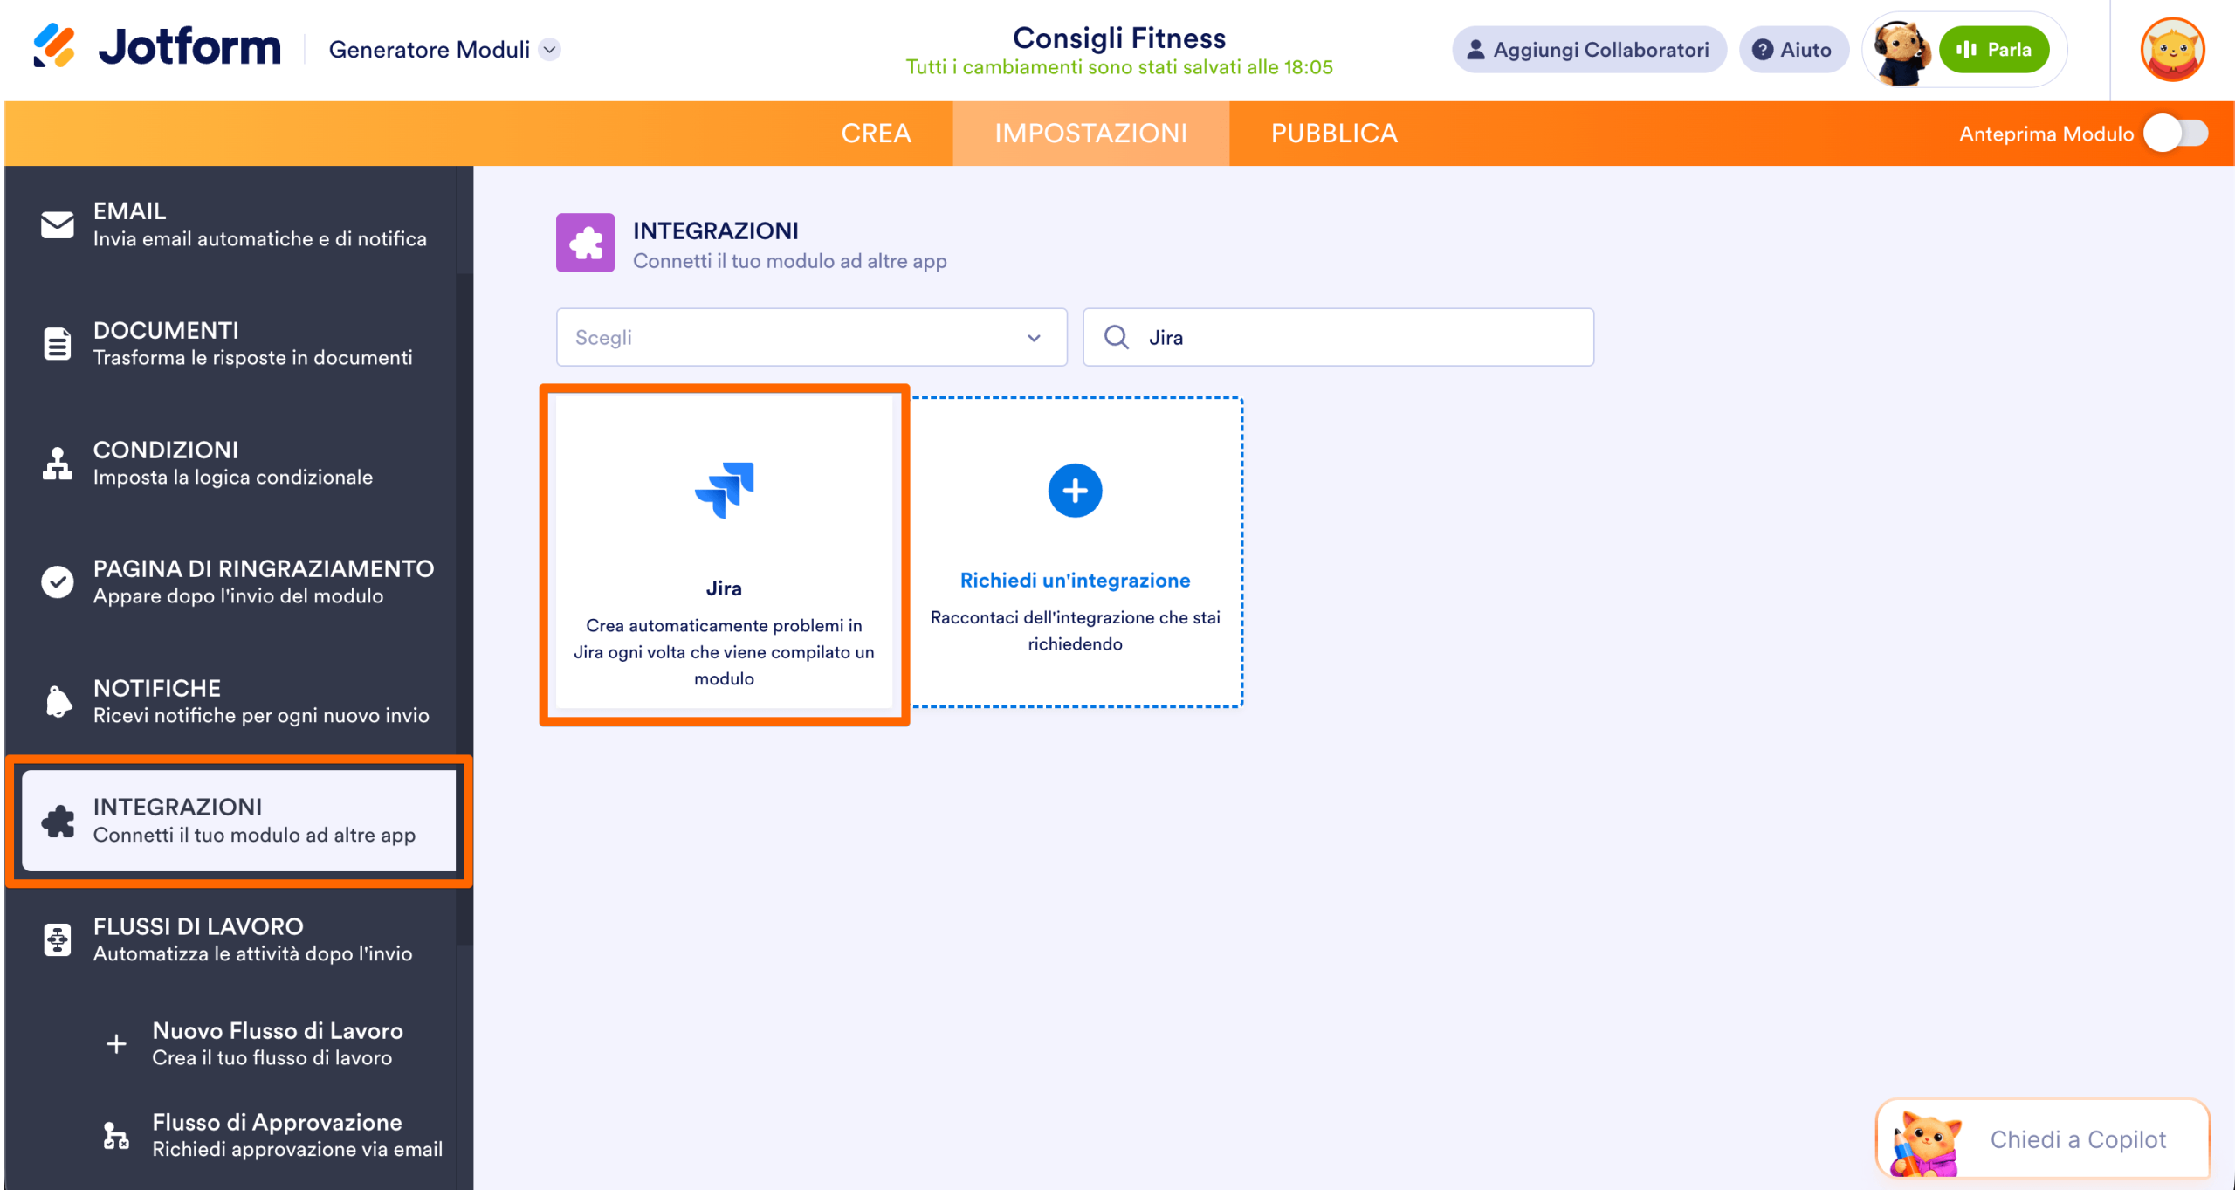Screen dimensions: 2235x1190
Task: Open Chiedi a Copilot chat
Action: (2043, 1139)
